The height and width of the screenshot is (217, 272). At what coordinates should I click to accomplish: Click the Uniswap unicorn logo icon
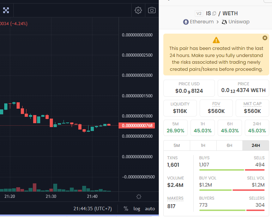(x=224, y=22)
